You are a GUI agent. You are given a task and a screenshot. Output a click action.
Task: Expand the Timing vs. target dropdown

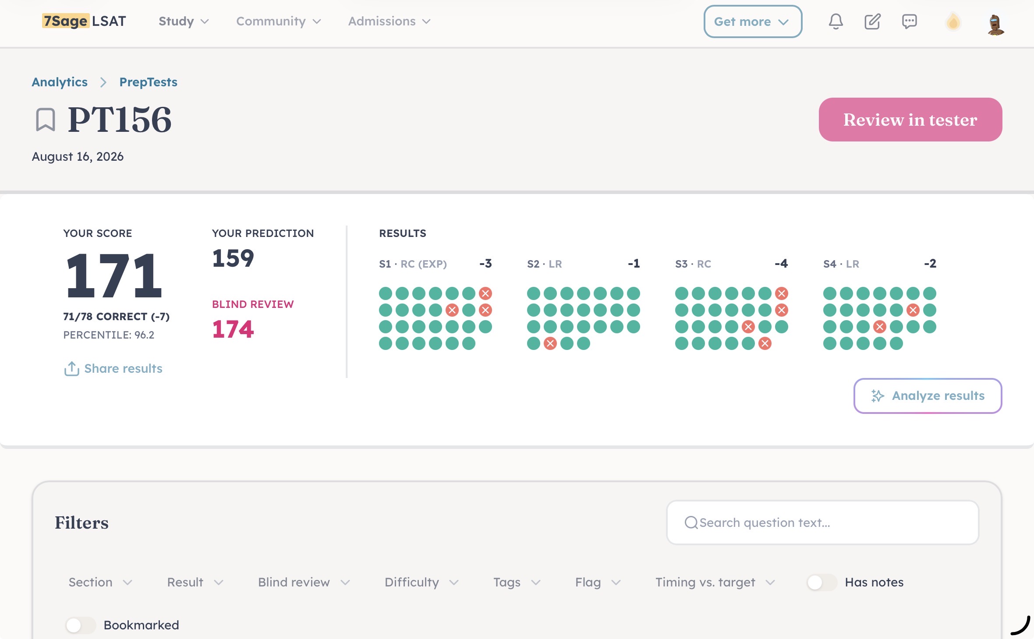click(x=715, y=583)
